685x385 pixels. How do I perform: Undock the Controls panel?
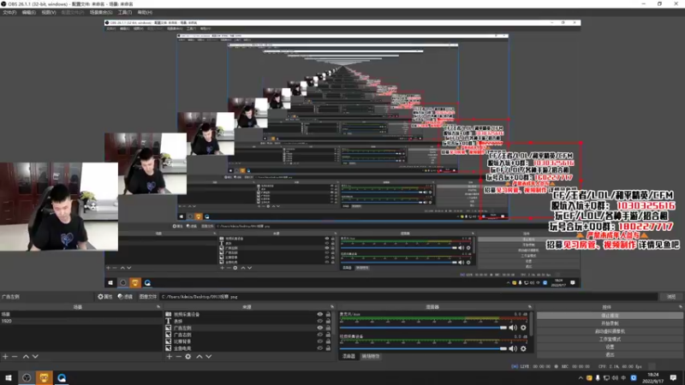pos(680,307)
